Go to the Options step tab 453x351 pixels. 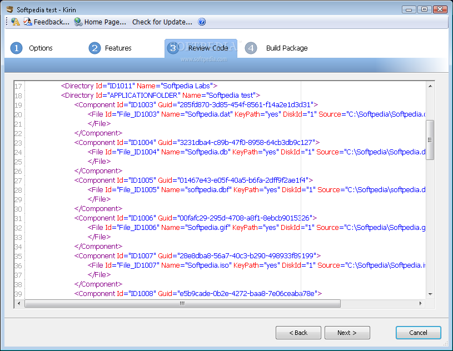[41, 48]
